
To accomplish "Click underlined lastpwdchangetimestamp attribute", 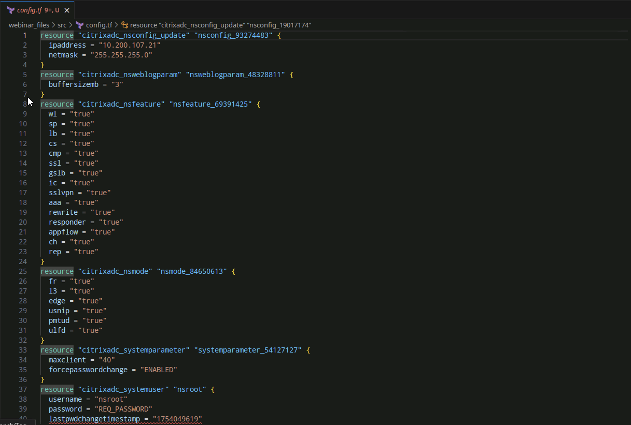I will click(x=94, y=419).
